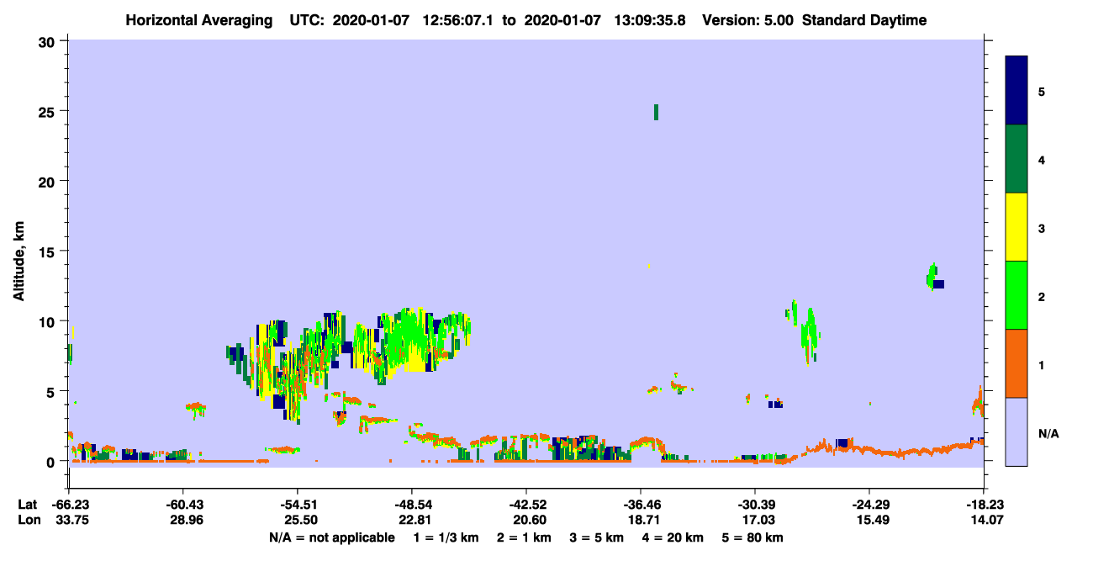Click latitude value -60.43
The height and width of the screenshot is (561, 1093).
pos(183,505)
